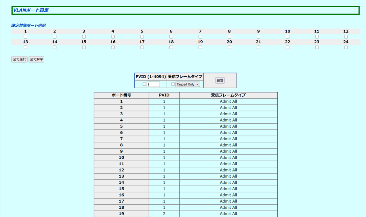This screenshot has height=217, width=366.
Task: Select port 12 checkbox
Action: point(346,37)
